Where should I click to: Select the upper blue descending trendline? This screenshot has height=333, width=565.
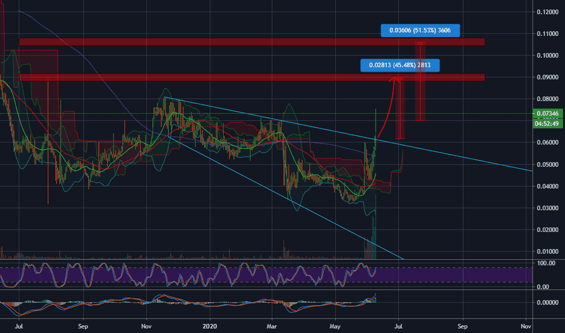pos(348,134)
